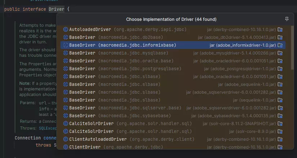Click library icon for adobe_sequelink-1.0.jar
Viewport: 297px width, 158px height.
coord(280,85)
